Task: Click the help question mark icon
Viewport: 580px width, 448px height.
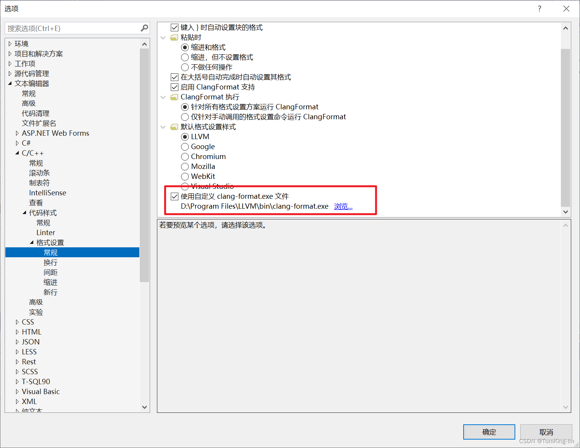Action: pos(539,8)
